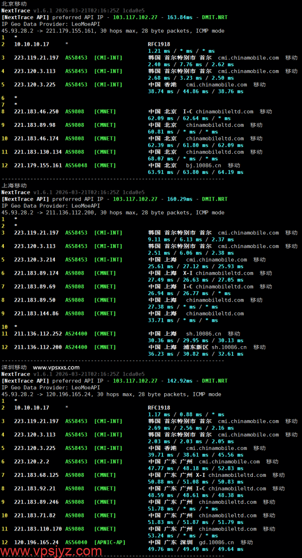Viewport: 302px width, 558px height.
Task: Click the AS56048 number
Action: tap(76, 166)
